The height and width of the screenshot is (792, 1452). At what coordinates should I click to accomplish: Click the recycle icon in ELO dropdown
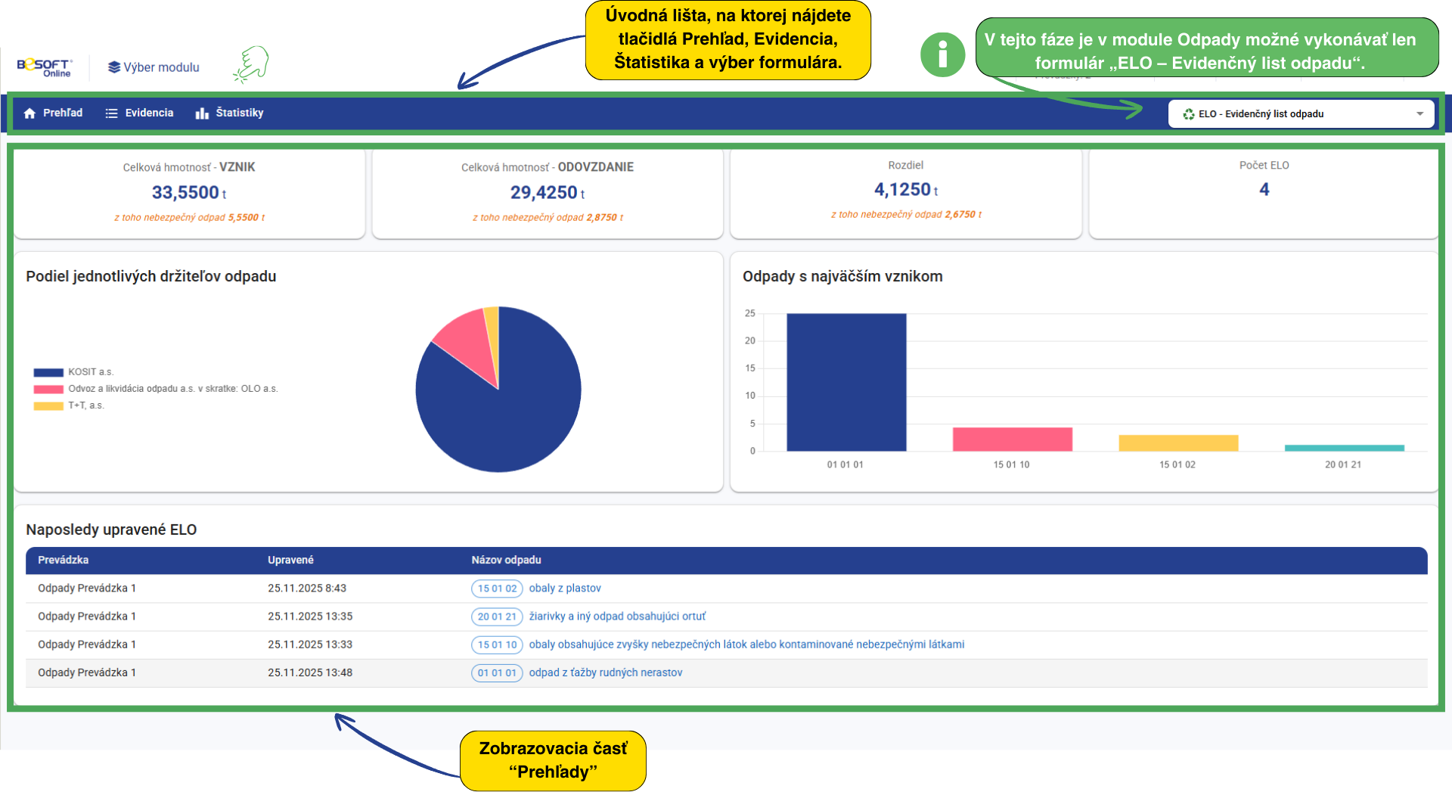1189,114
